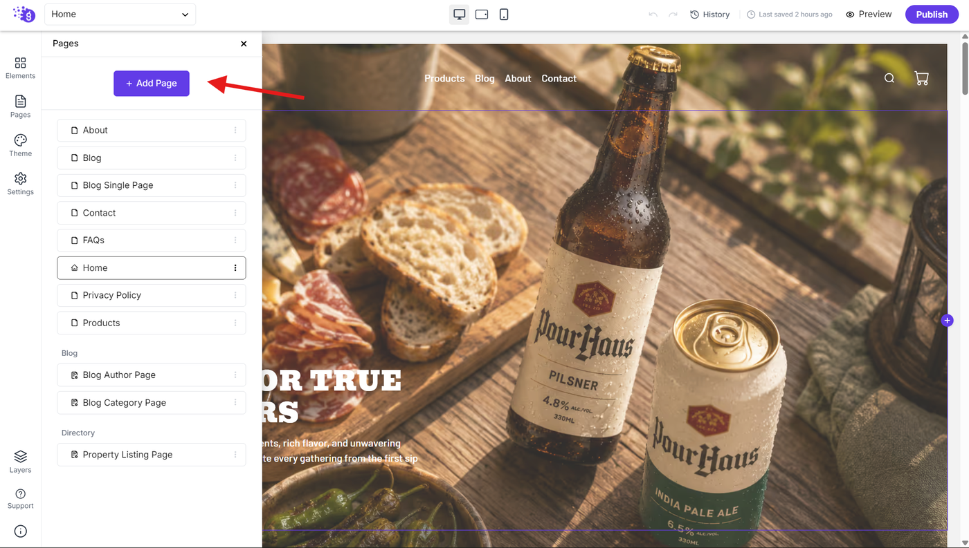This screenshot has width=969, height=548.
Task: Click the Publish button
Action: tap(932, 15)
